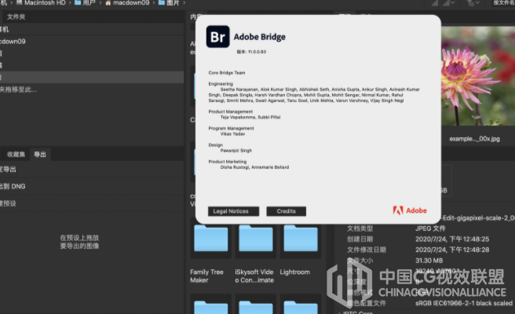Viewport: 515px width, 314px height.
Task: Open the 按文件名 sort dropdown
Action: [x=503, y=2]
